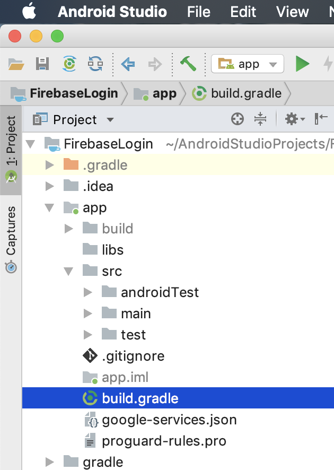Collapse the app folder in the tree
The image size is (334, 470).
point(49,207)
